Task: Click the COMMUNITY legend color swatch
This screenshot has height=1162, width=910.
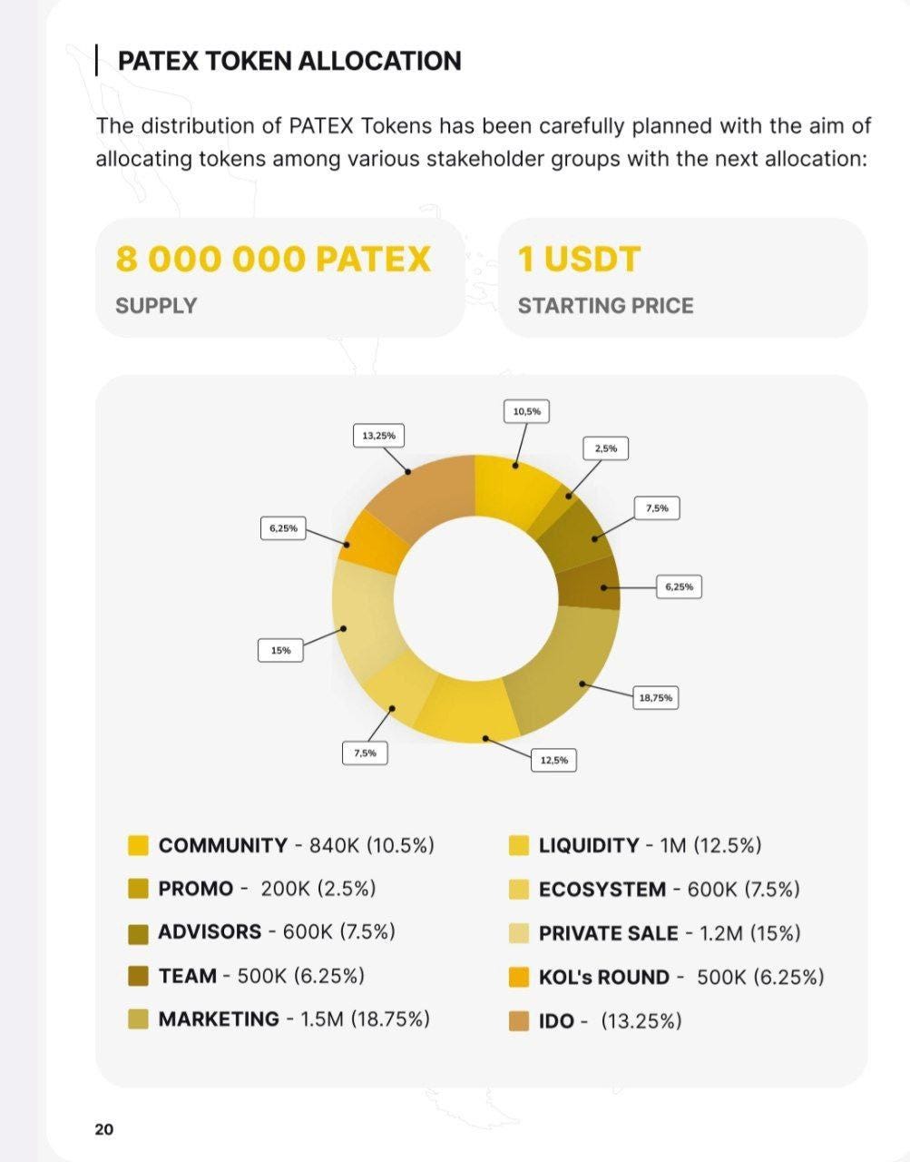Action: pos(138,846)
